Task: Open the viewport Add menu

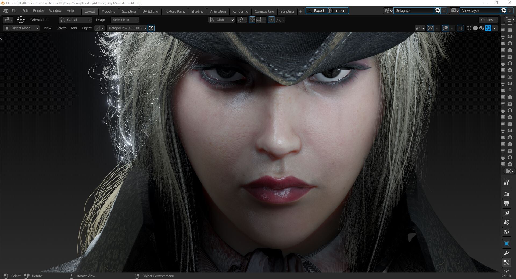Action: point(74,28)
